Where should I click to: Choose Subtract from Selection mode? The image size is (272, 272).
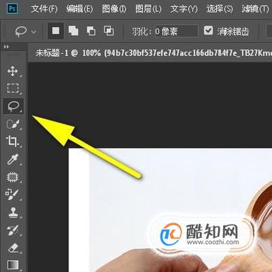tap(91, 31)
